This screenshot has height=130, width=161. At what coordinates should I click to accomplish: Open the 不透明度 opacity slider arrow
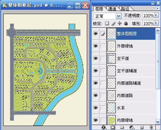coord(156,15)
